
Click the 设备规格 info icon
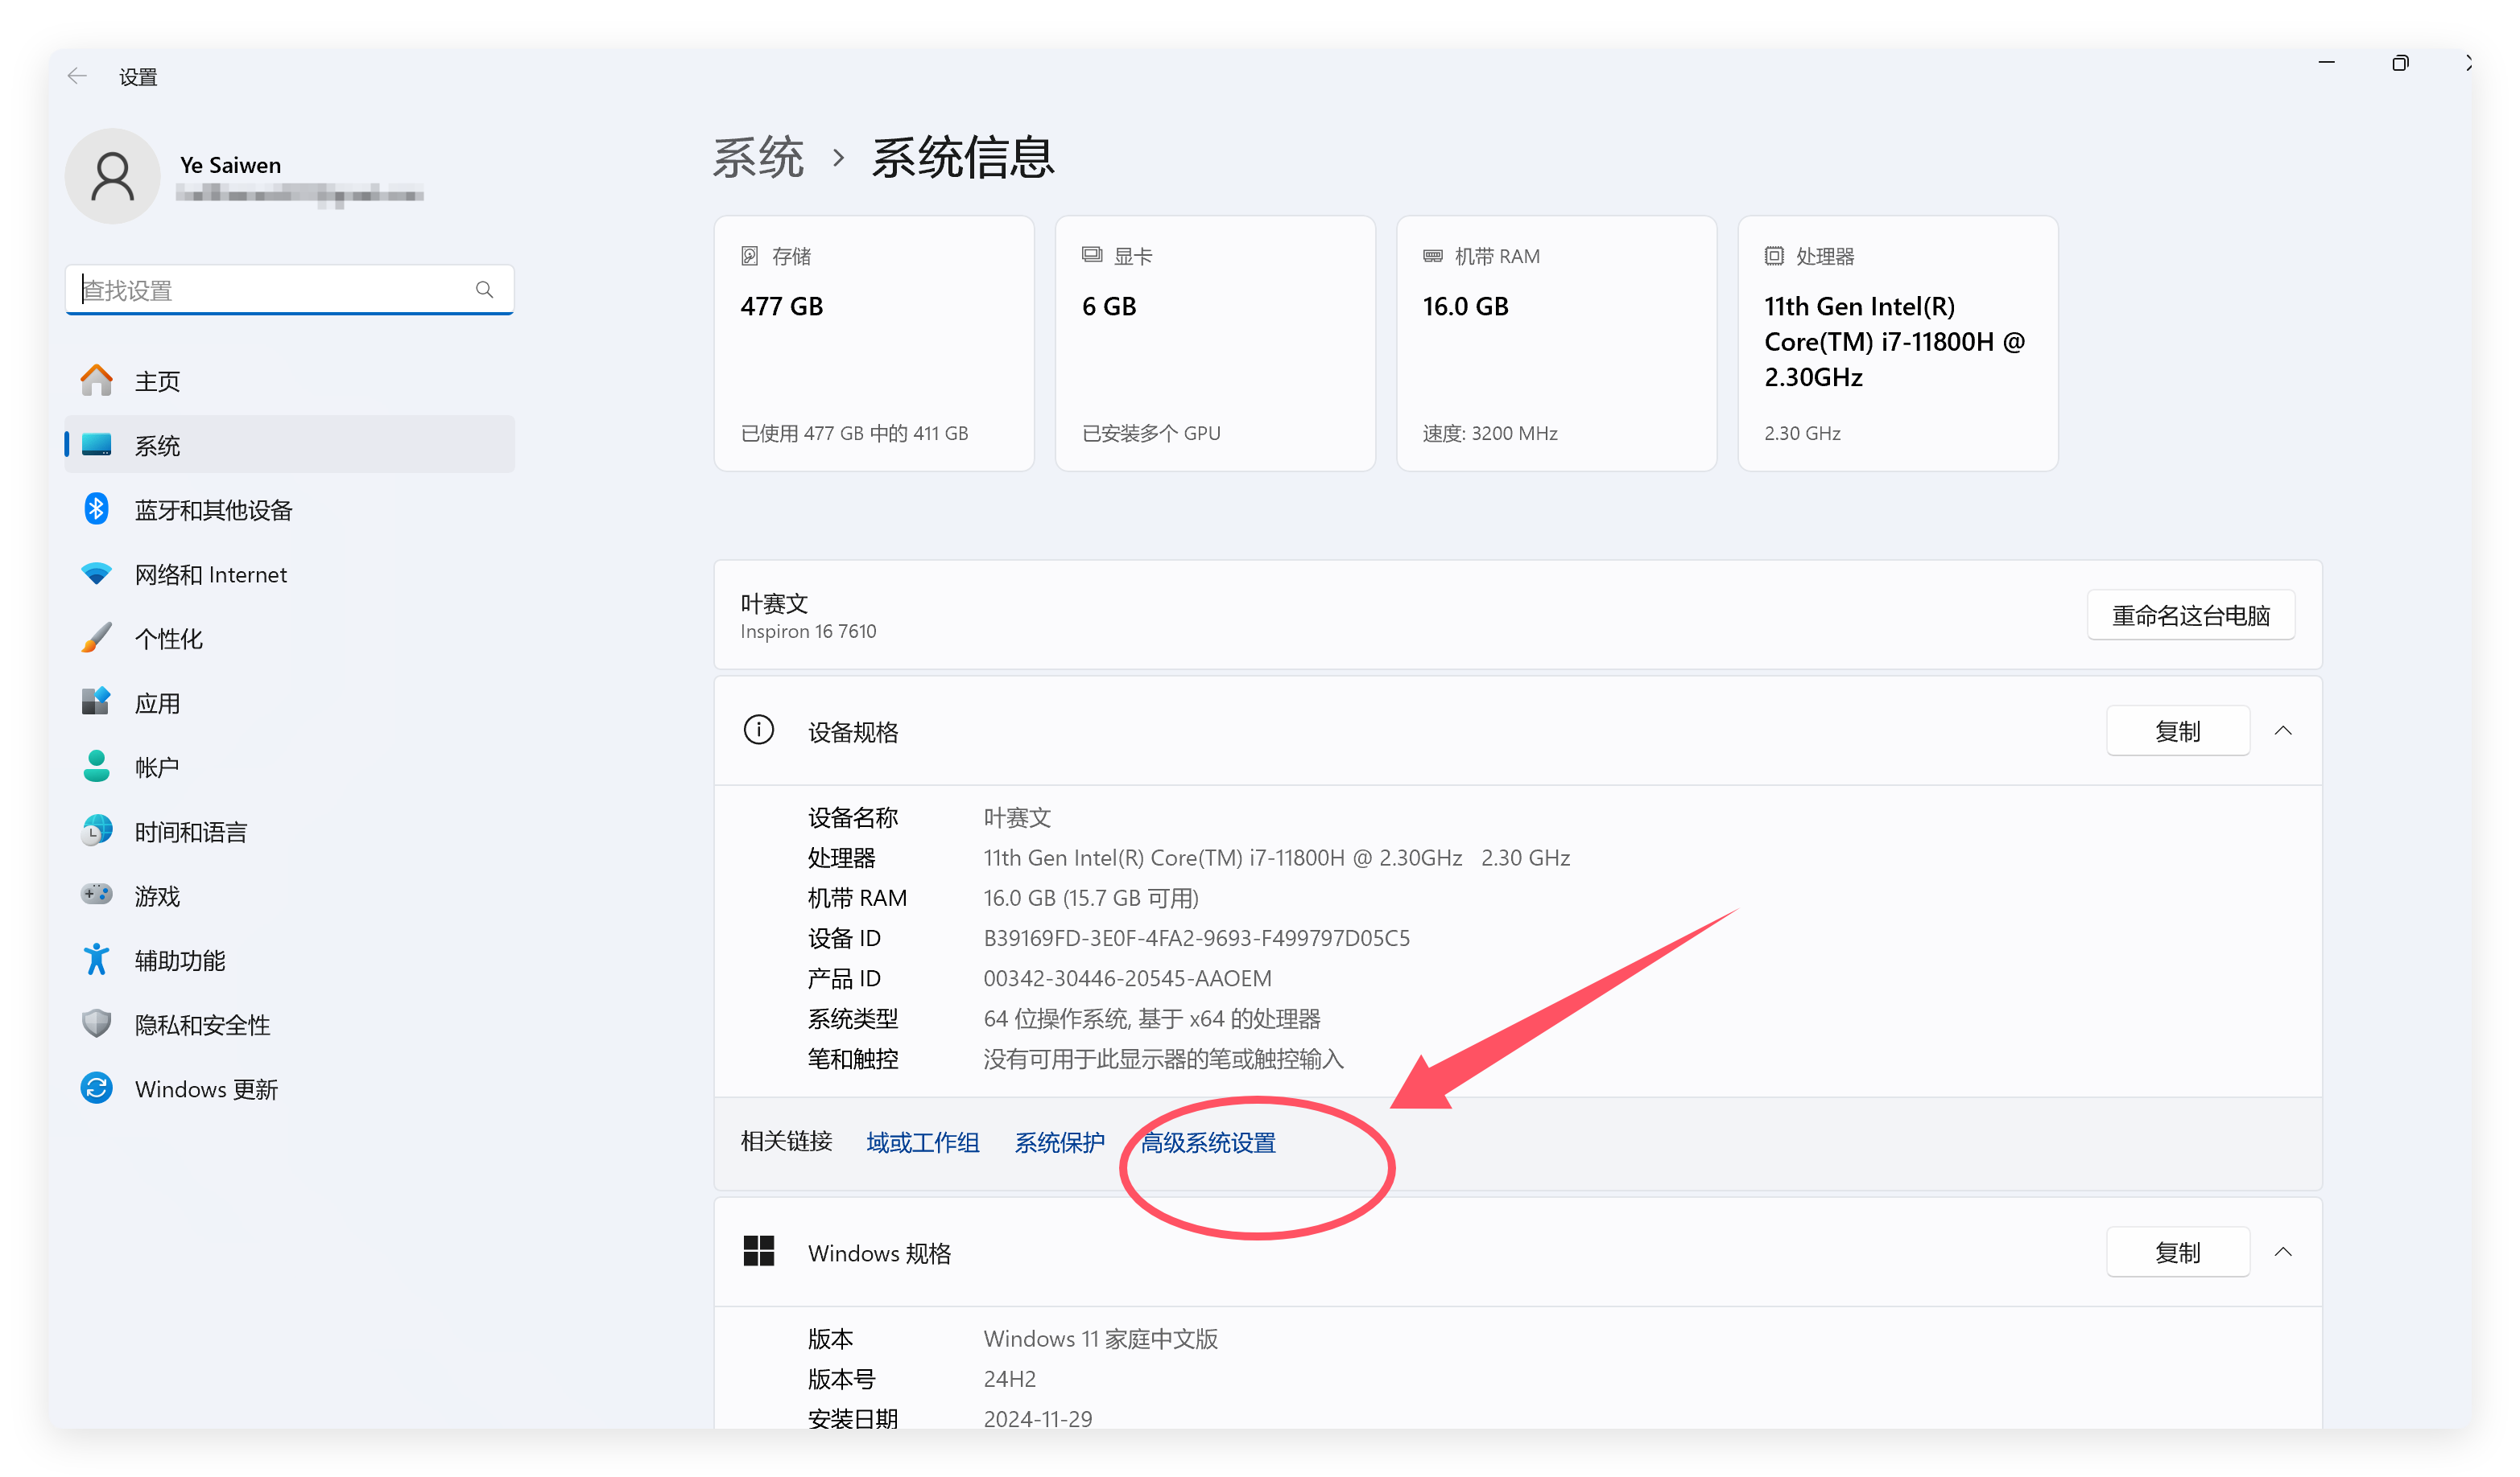click(759, 730)
